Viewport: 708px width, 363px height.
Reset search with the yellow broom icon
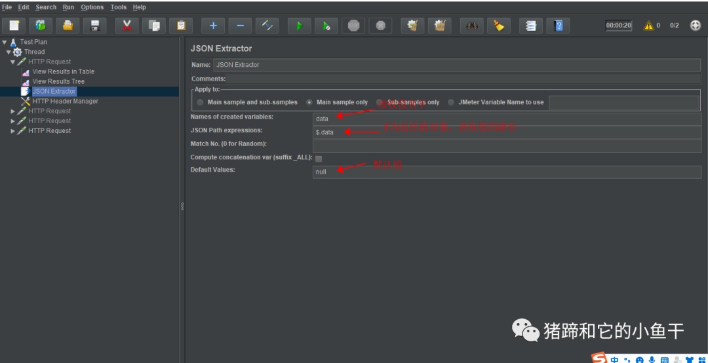tap(499, 26)
